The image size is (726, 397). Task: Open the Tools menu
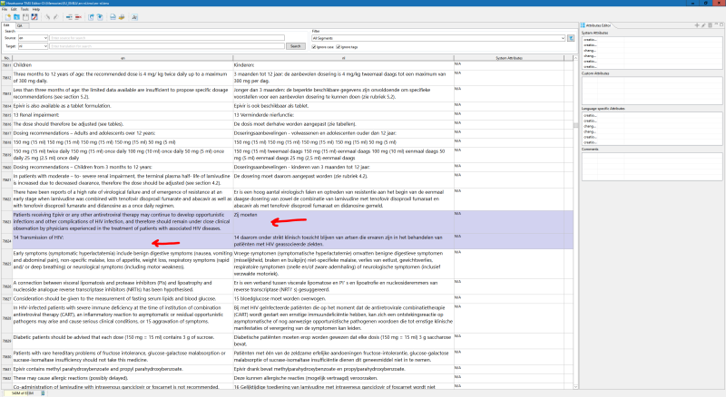pyautogui.click(x=25, y=9)
